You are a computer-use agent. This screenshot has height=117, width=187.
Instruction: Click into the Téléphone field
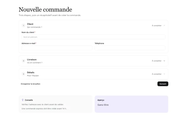click(130, 48)
